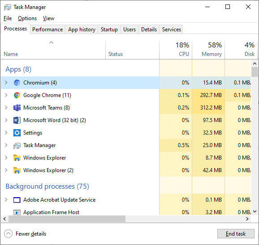259x245 pixels.
Task: Switch to the Performance tab
Action: pyautogui.click(x=47, y=30)
